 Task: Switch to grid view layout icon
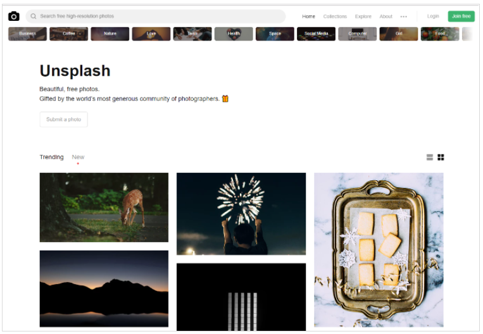[x=441, y=158]
